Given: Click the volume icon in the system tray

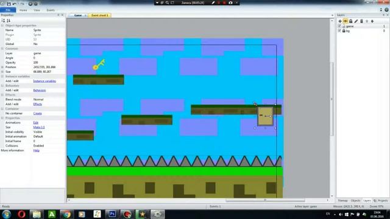Looking at the screenshot, I should tap(341, 214).
